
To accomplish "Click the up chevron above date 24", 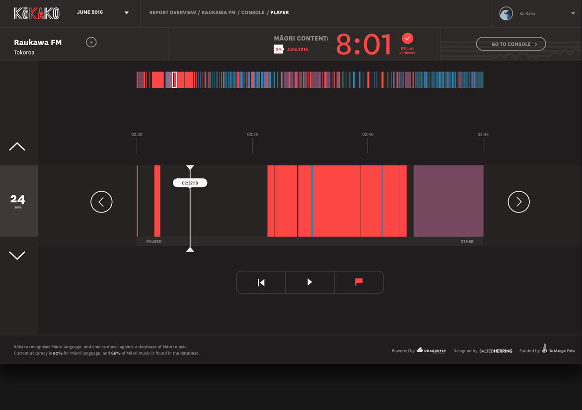I will pyautogui.click(x=17, y=147).
